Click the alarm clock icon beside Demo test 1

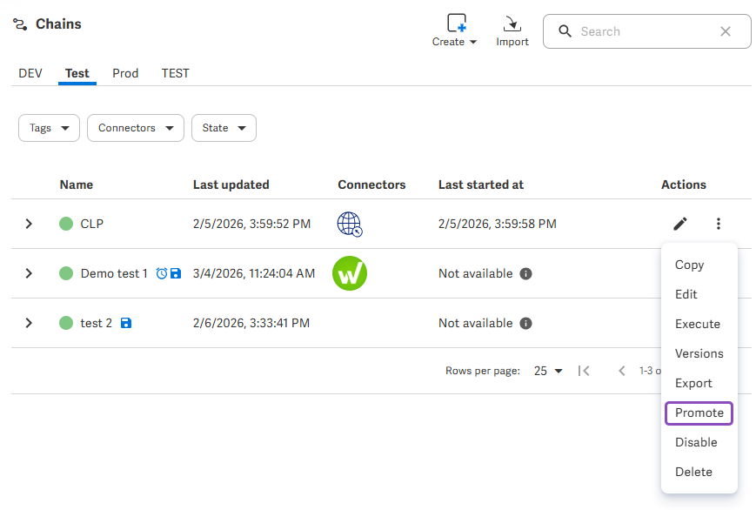(162, 273)
